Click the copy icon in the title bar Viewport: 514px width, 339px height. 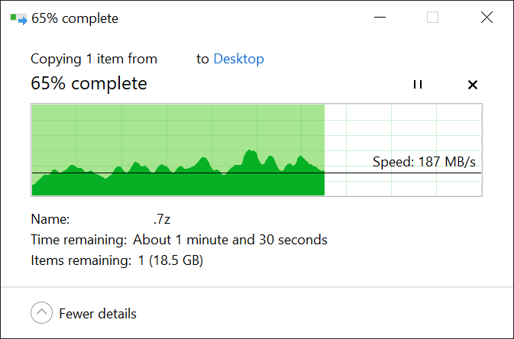(x=18, y=18)
